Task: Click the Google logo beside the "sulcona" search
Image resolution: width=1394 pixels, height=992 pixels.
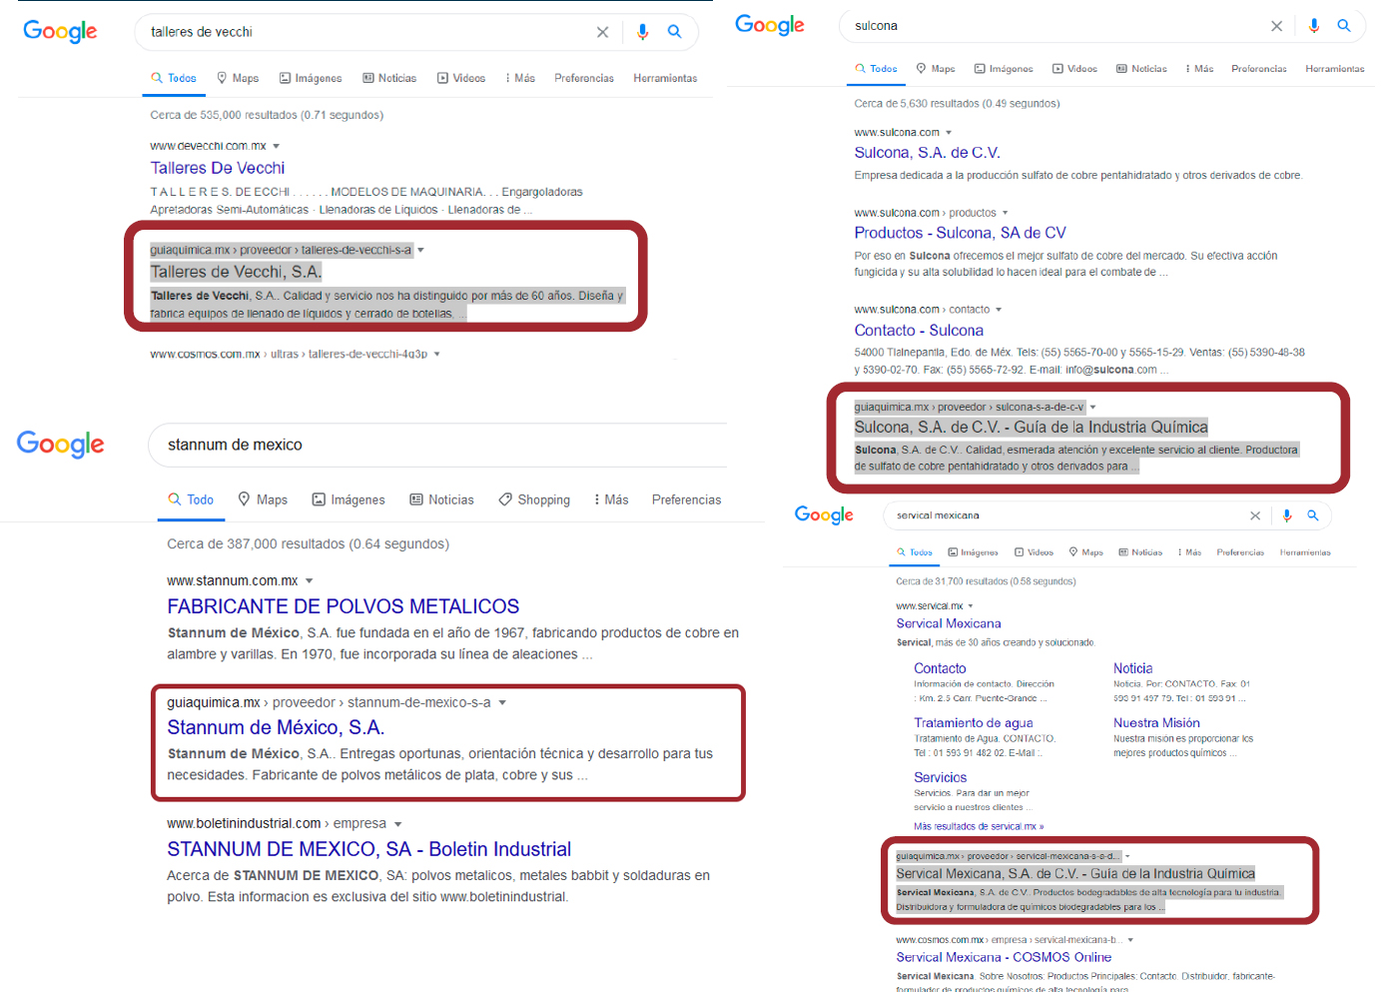Action: [x=770, y=25]
